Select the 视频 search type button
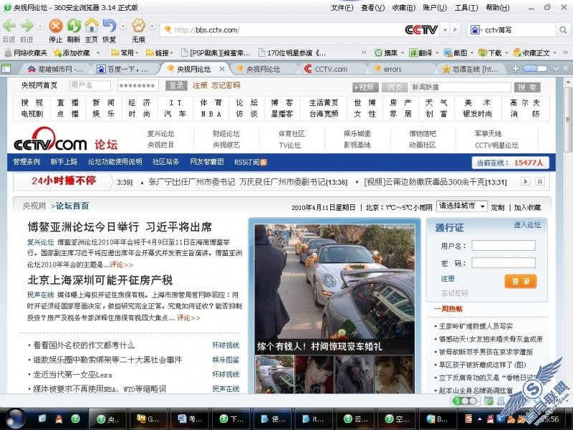This screenshot has width=573, height=430. click(365, 87)
